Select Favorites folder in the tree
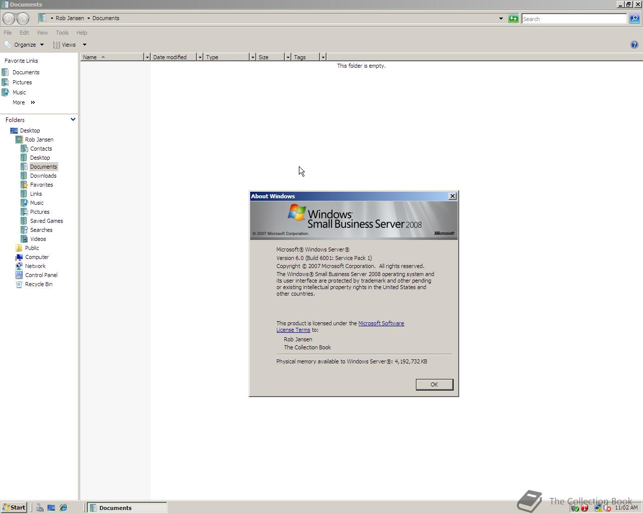The height and width of the screenshot is (514, 643). [x=41, y=185]
